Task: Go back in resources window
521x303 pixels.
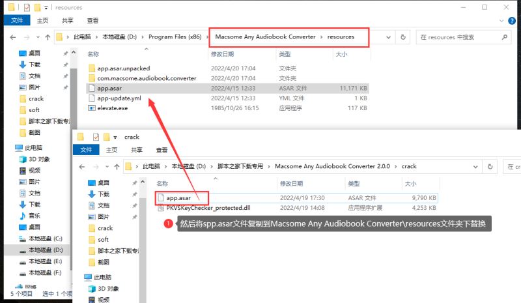Action: click(13, 37)
